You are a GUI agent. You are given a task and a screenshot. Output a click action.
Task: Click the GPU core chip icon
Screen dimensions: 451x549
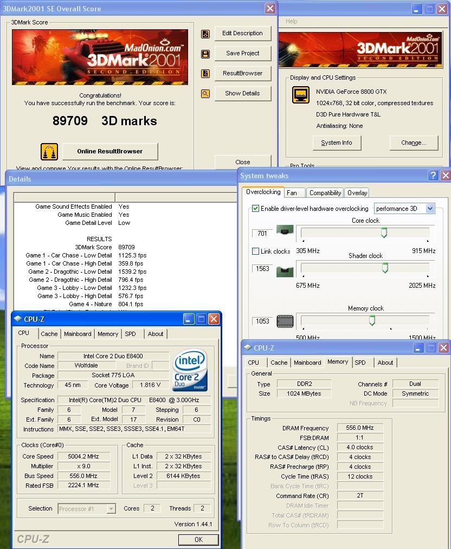coord(285,230)
